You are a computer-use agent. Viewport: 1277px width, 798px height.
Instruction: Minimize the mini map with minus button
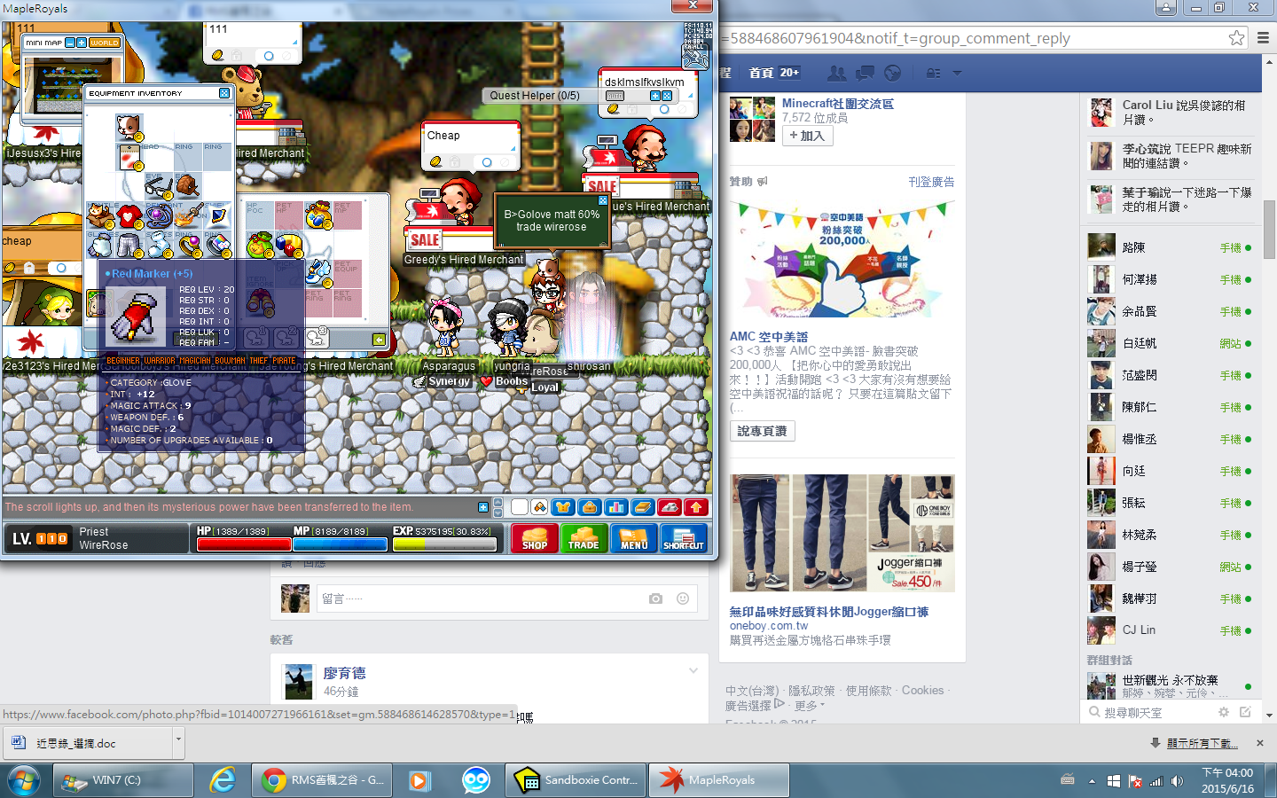70,43
